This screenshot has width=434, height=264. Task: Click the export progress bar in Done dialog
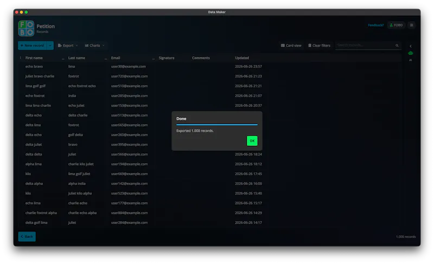pos(216,125)
